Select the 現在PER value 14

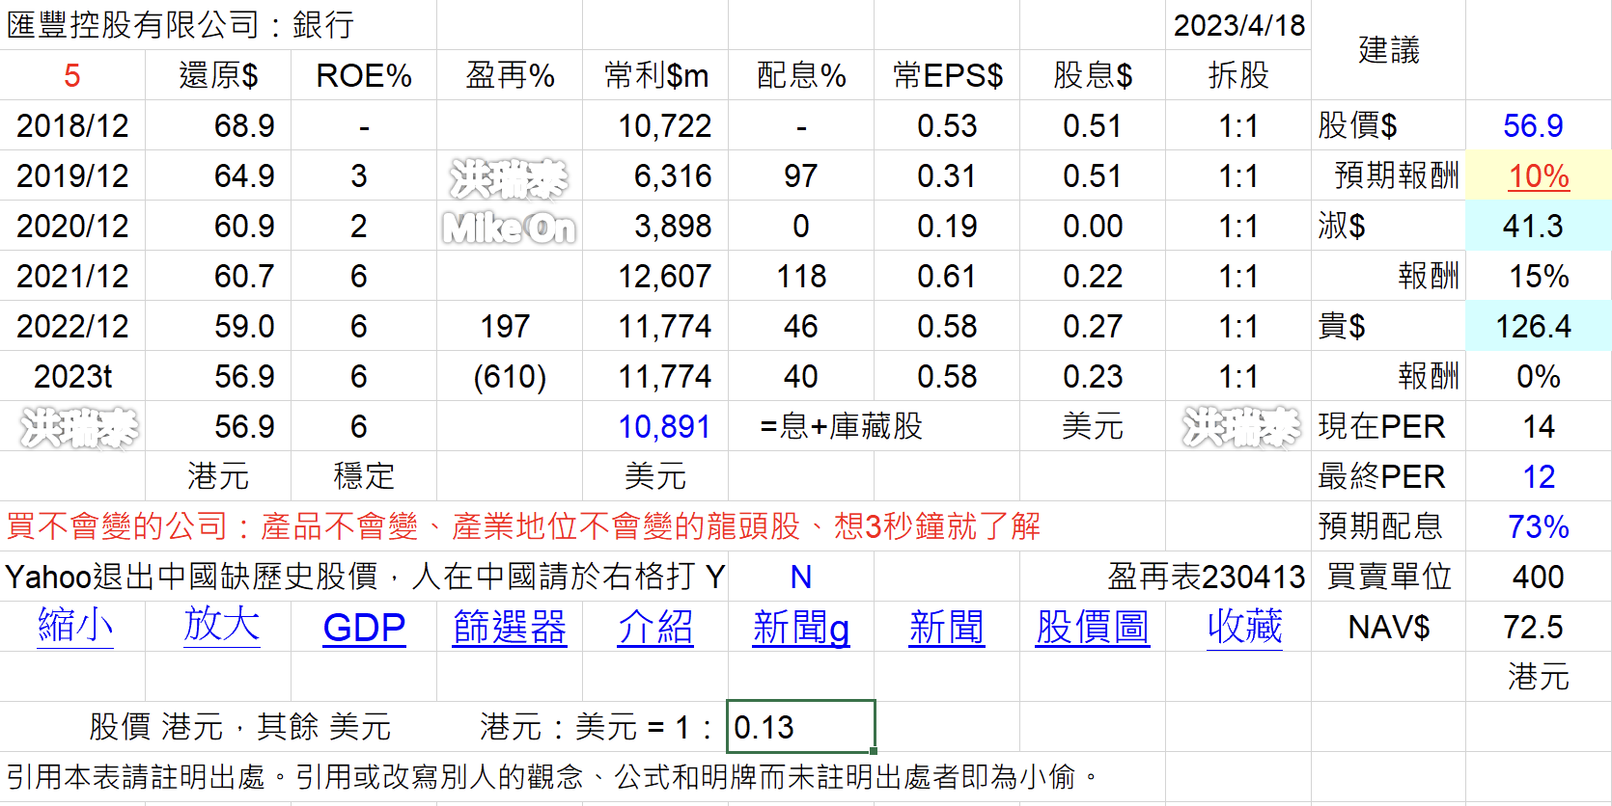(1539, 426)
